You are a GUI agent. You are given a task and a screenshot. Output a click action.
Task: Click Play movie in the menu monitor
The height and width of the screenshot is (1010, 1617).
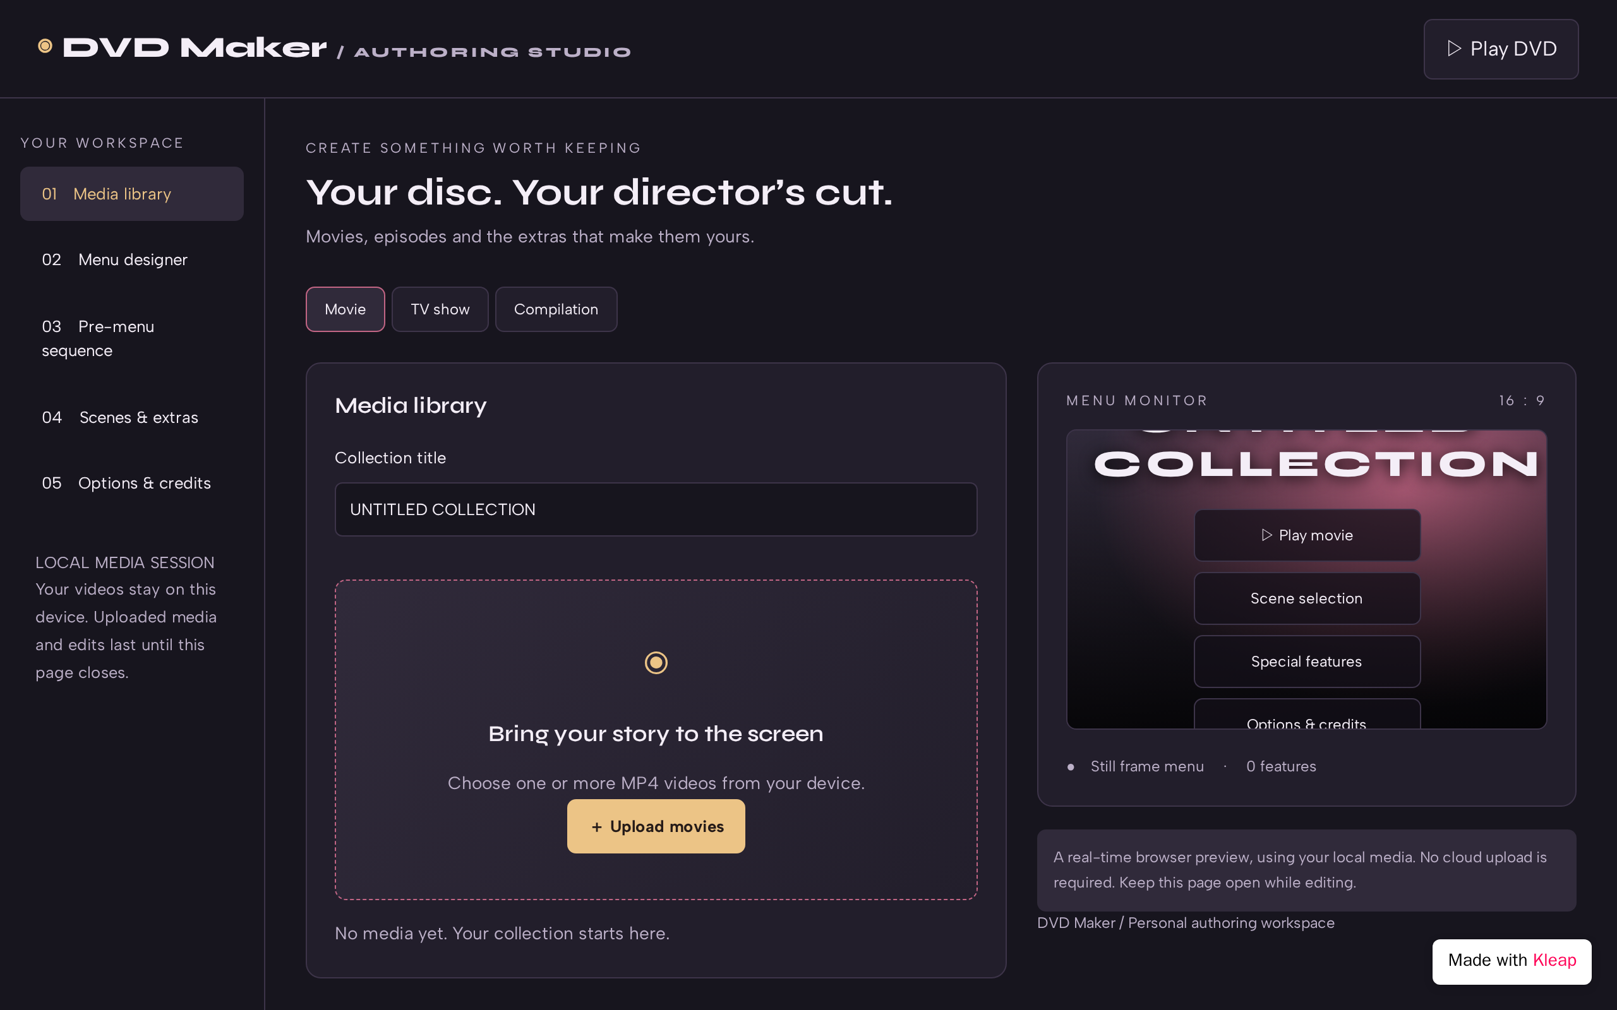(x=1307, y=535)
